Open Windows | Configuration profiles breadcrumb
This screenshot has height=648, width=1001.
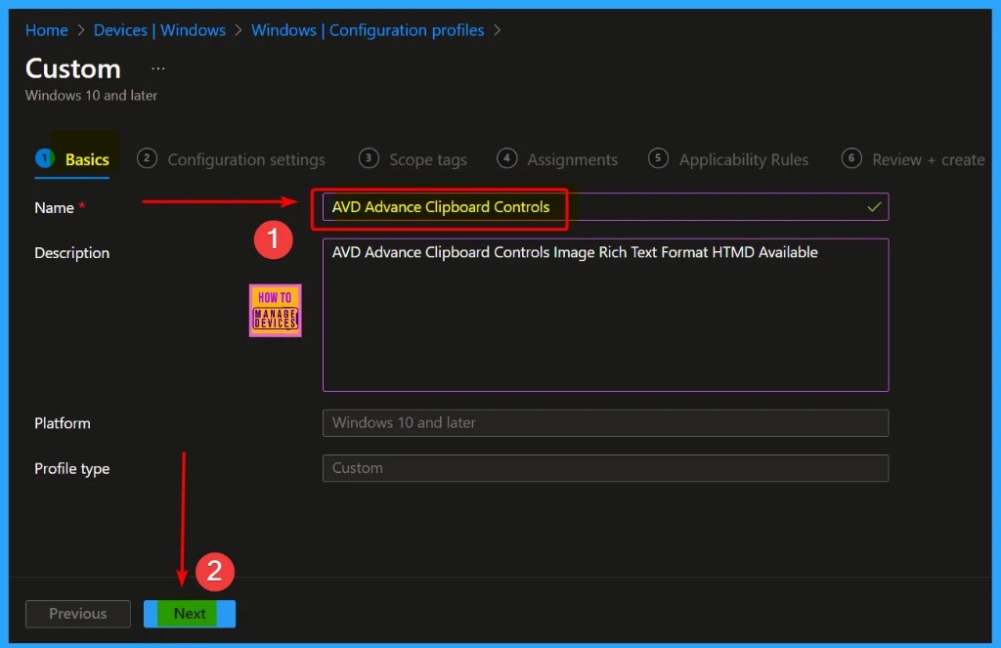pos(368,30)
